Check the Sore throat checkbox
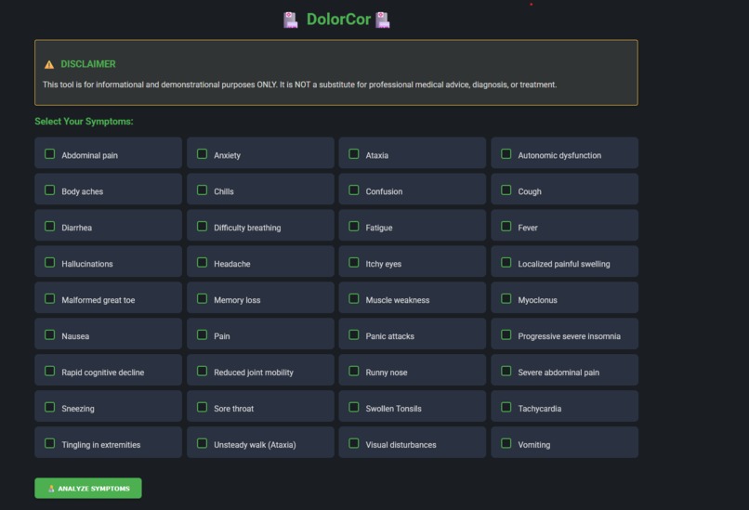 (202, 407)
